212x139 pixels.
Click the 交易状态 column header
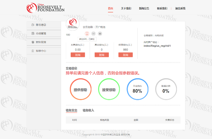point(170,120)
